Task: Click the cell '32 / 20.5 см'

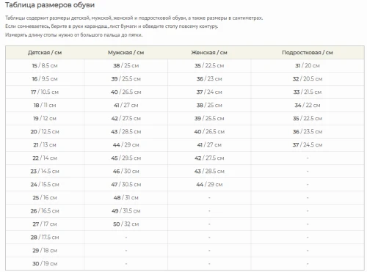Action: pos(308,79)
